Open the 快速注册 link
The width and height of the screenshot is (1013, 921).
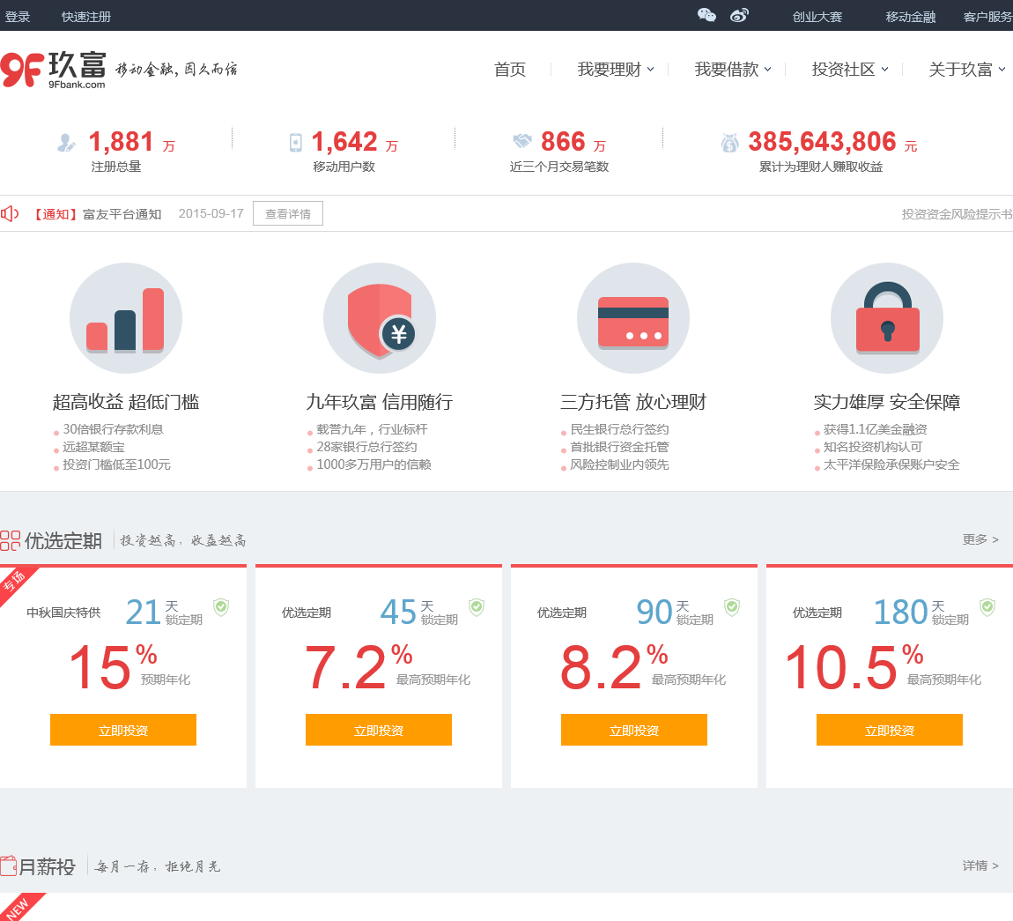[86, 17]
